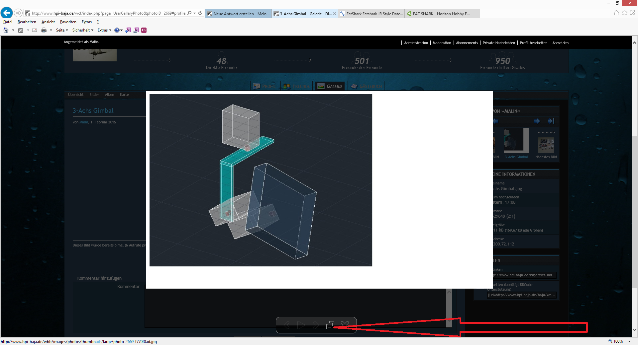Click the page scrollbar down arrow
The height and width of the screenshot is (345, 638).
(634, 330)
